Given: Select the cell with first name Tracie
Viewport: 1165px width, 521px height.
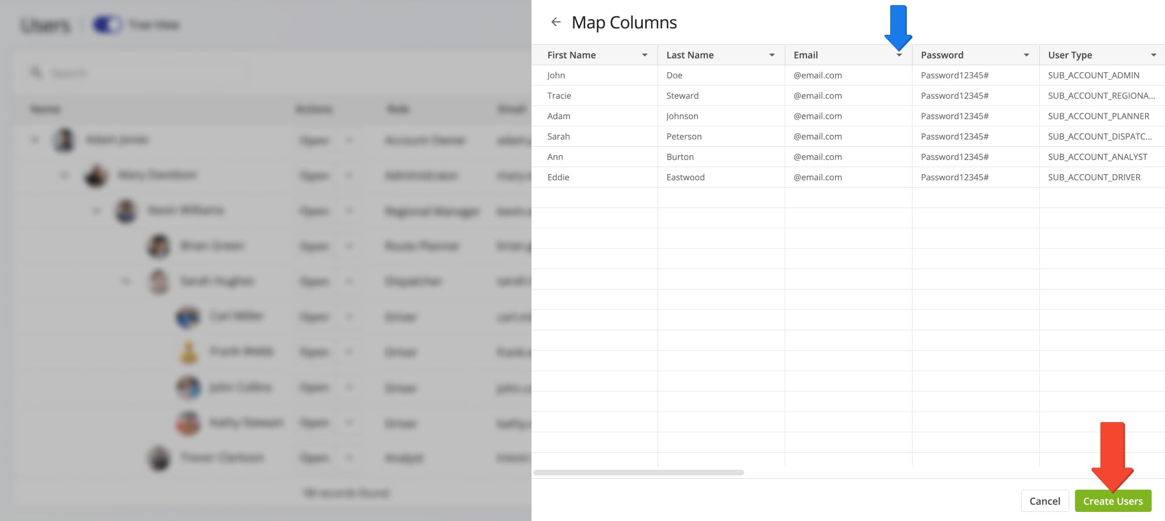Looking at the screenshot, I should 594,96.
